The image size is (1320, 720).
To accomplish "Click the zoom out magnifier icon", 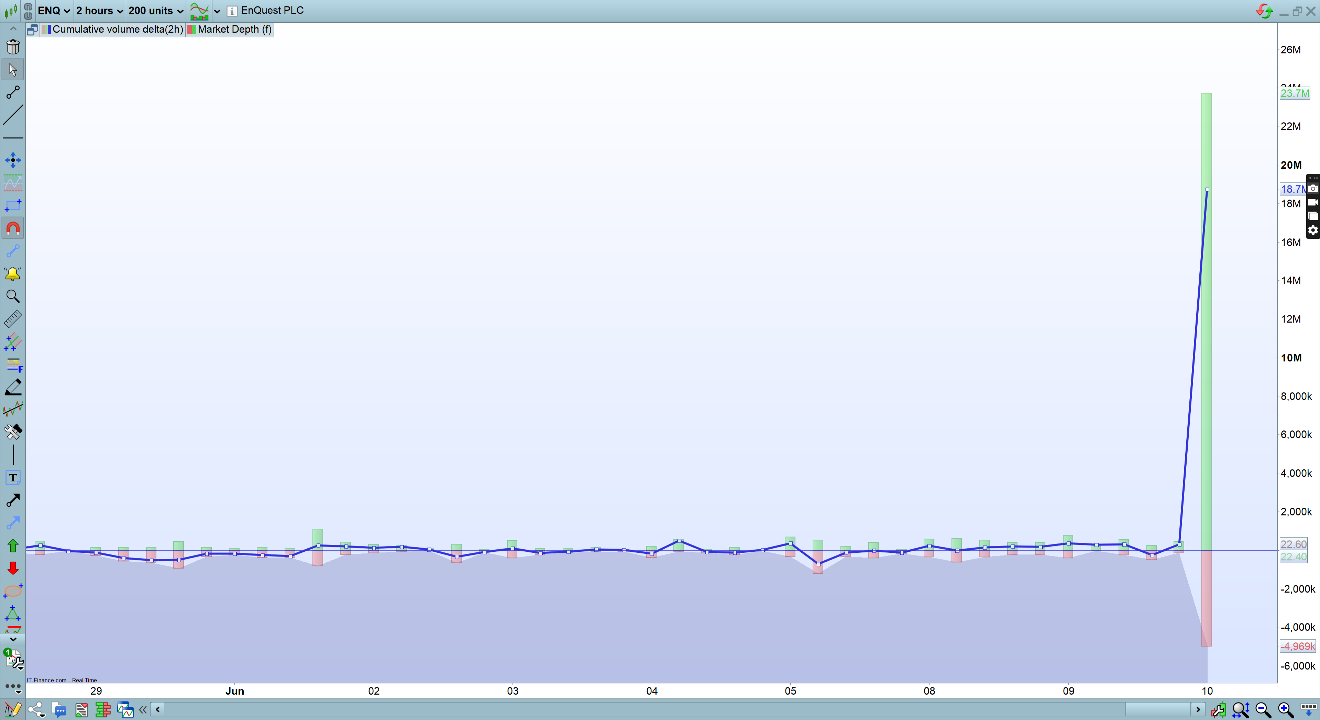I will point(1264,710).
